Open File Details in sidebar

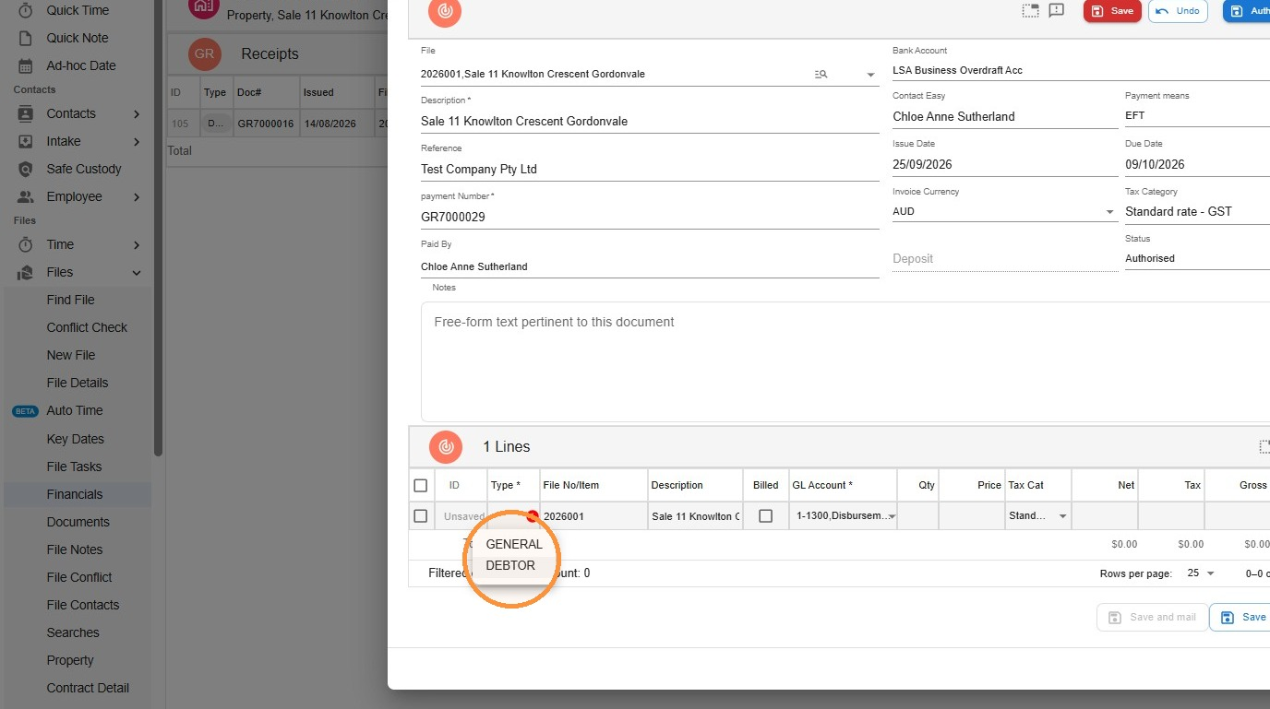tap(78, 383)
